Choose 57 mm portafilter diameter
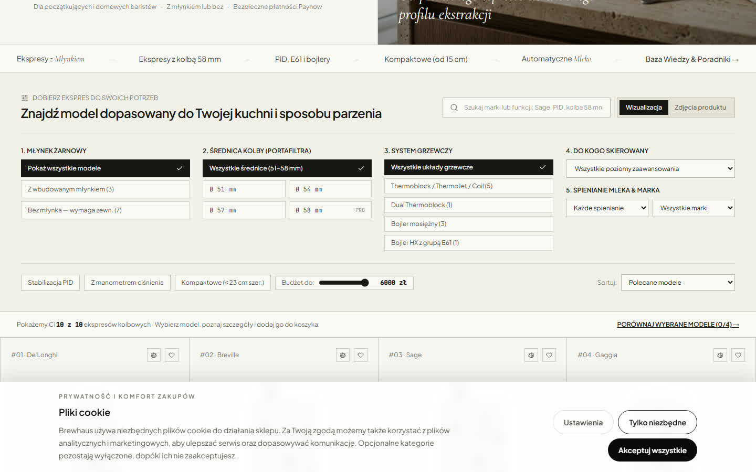This screenshot has height=472, width=756. pyautogui.click(x=244, y=210)
